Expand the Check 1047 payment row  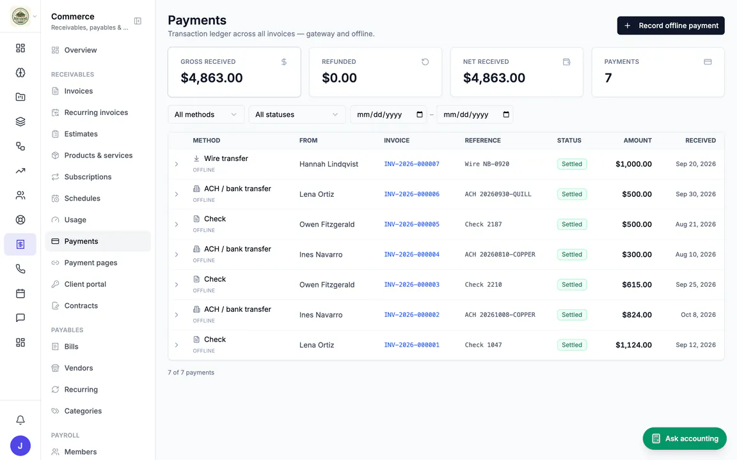point(177,345)
